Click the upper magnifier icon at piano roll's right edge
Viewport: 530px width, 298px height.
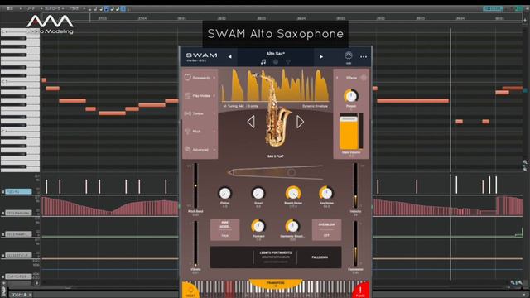(x=525, y=162)
